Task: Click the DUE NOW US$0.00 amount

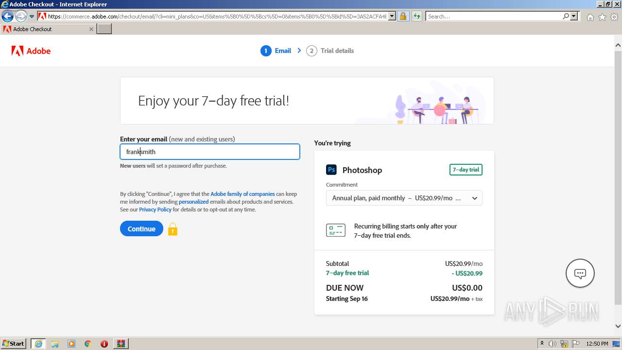Action: 467,288
